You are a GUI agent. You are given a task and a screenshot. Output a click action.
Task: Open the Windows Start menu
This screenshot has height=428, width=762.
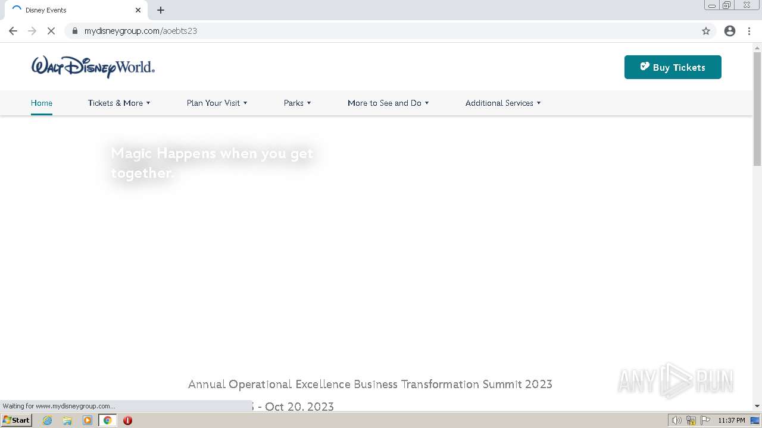[x=17, y=420]
